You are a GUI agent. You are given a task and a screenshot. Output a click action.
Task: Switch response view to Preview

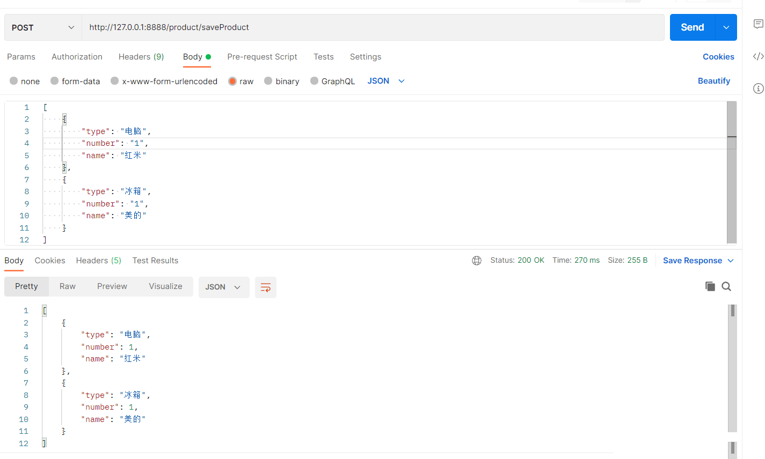point(112,286)
